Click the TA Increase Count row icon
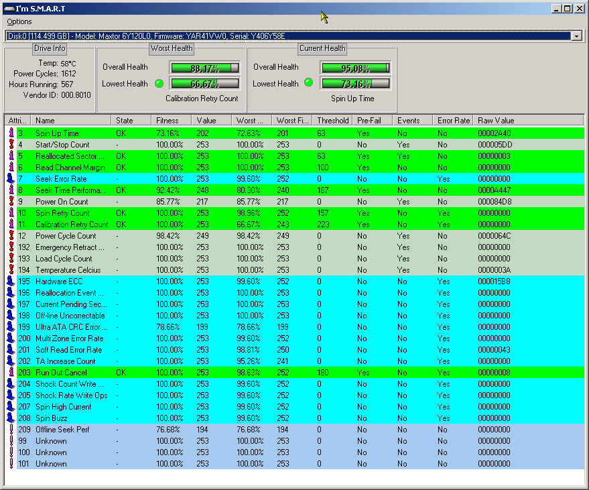The height and width of the screenshot is (490, 589). [x=11, y=361]
